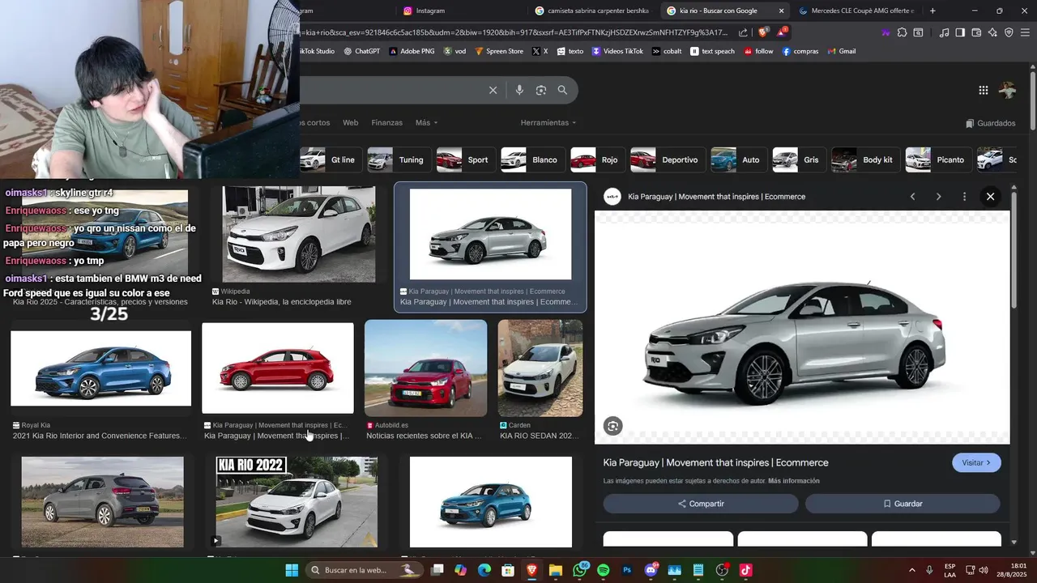Image resolution: width=1037 pixels, height=583 pixels.
Task: Show previous image in preview panel
Action: pos(912,197)
